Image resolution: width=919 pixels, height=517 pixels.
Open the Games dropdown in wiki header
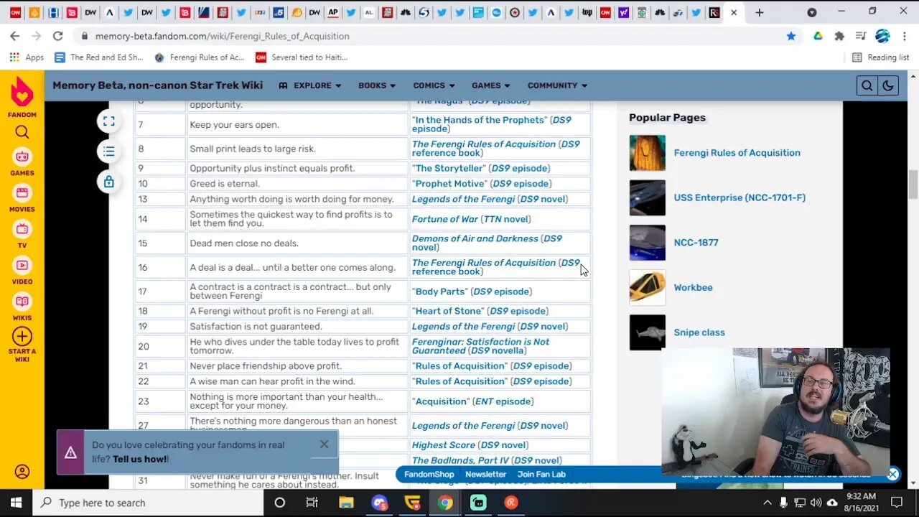491,85
